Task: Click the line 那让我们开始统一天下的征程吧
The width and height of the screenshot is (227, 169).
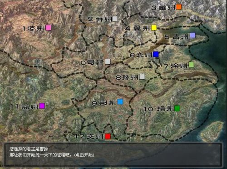Action: click(x=40, y=155)
